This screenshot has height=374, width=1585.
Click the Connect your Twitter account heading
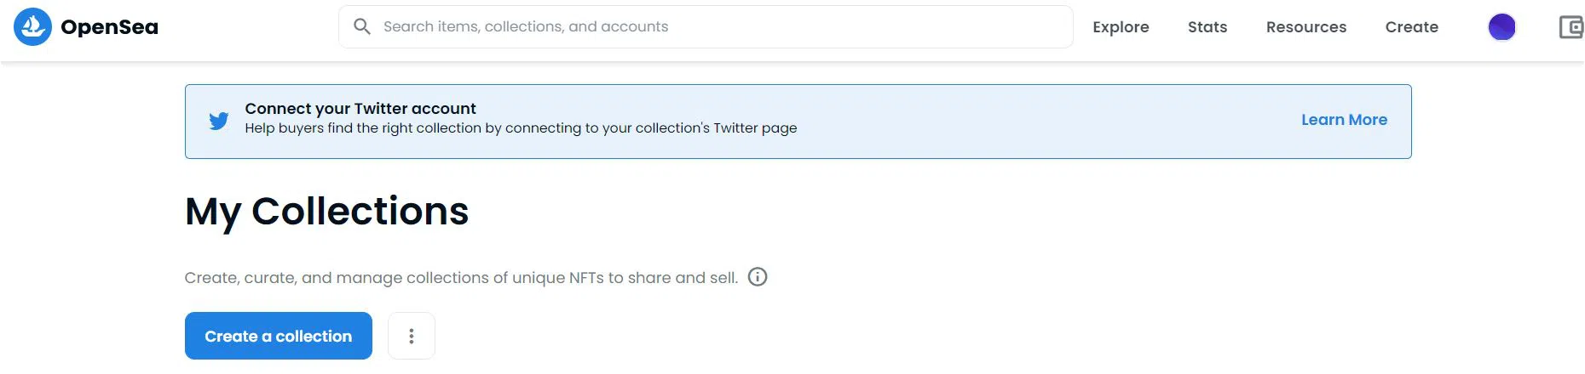(x=360, y=109)
